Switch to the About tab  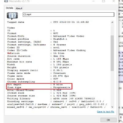(x=19, y=8)
